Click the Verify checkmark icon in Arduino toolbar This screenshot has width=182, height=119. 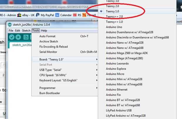(12, 37)
